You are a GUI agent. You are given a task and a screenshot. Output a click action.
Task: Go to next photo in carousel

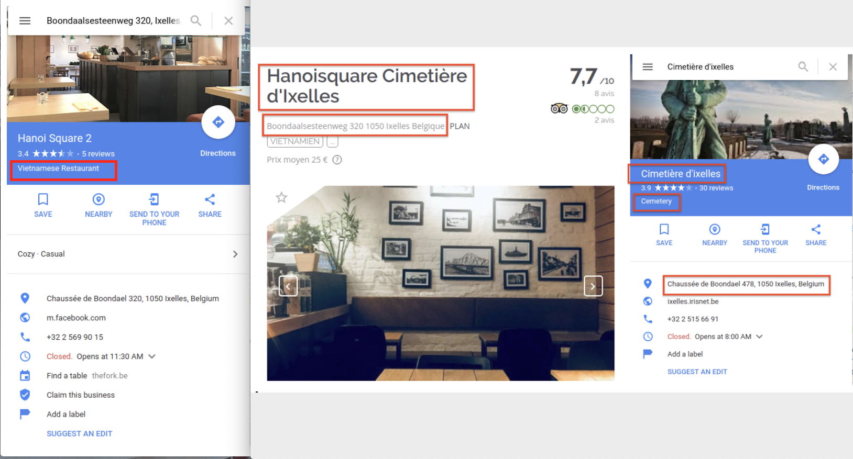[x=593, y=286]
